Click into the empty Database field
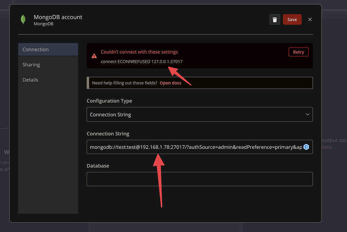 (x=199, y=179)
